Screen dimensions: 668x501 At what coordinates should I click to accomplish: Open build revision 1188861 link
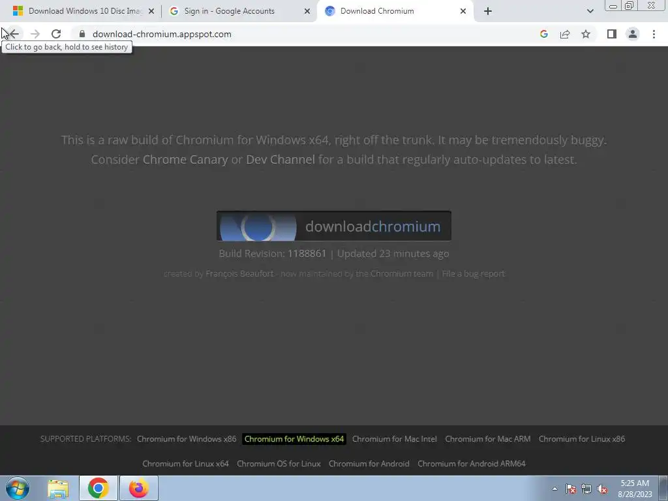pos(307,254)
